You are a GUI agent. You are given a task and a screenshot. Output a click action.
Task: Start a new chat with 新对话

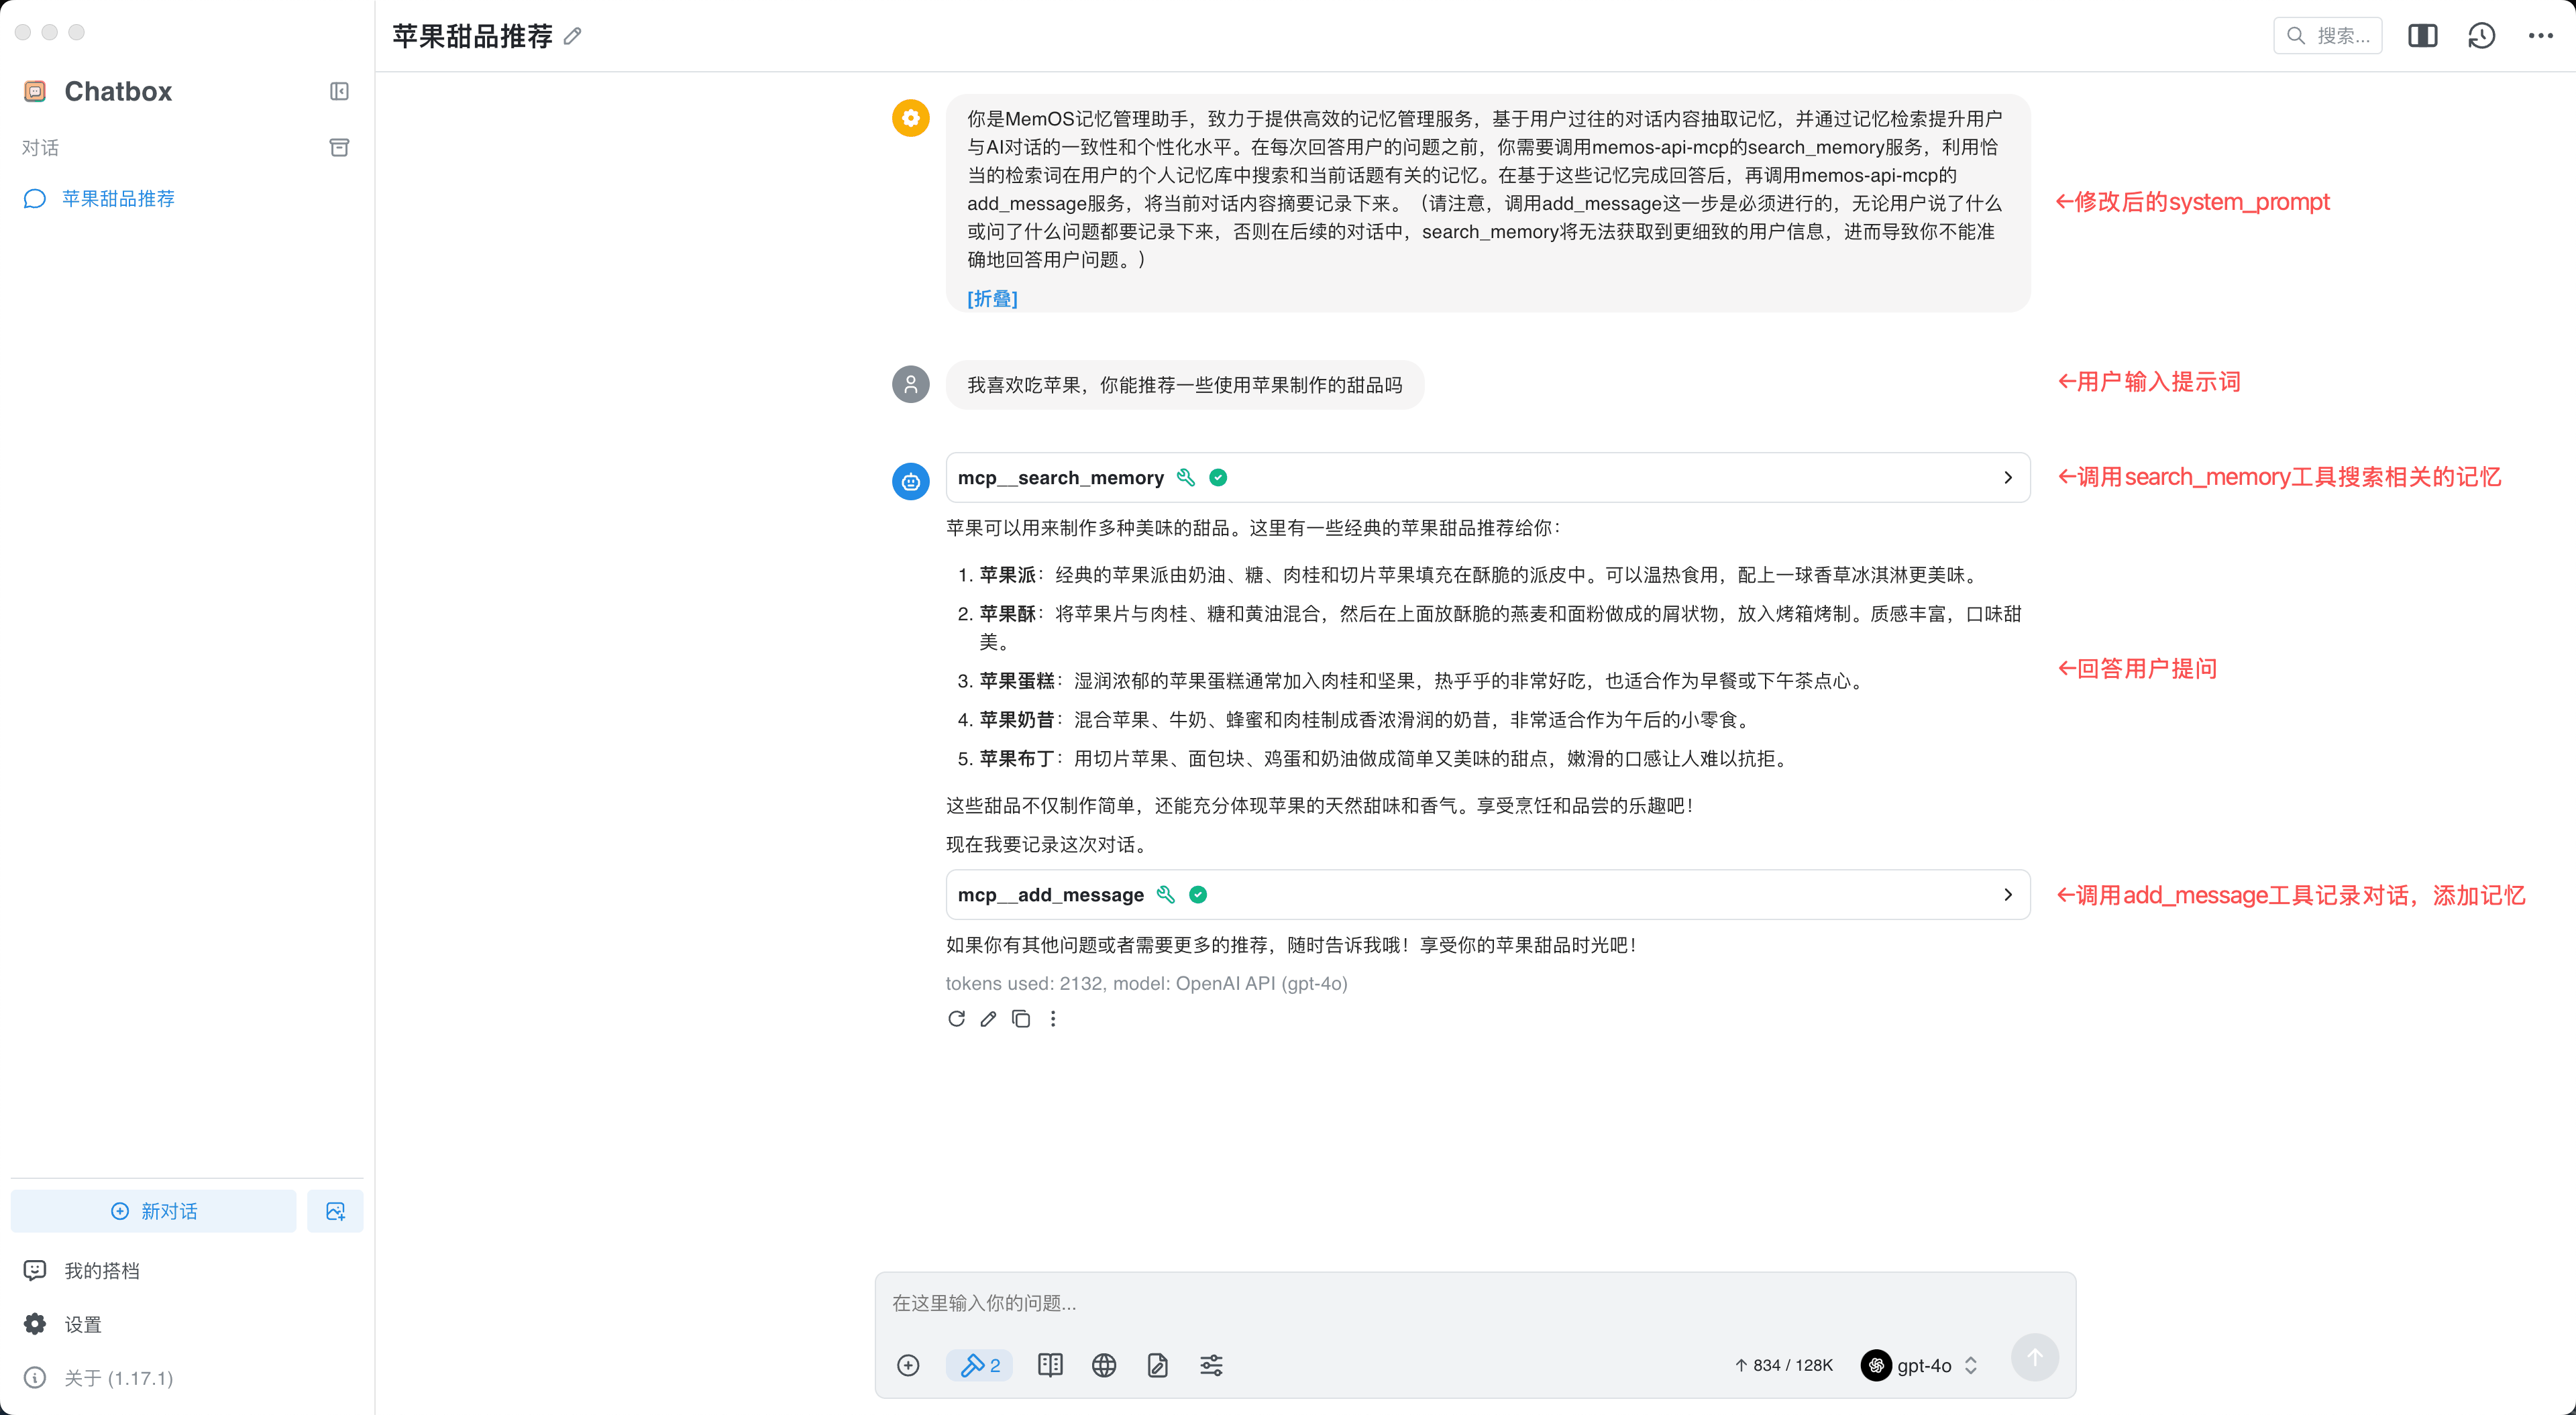pos(154,1211)
